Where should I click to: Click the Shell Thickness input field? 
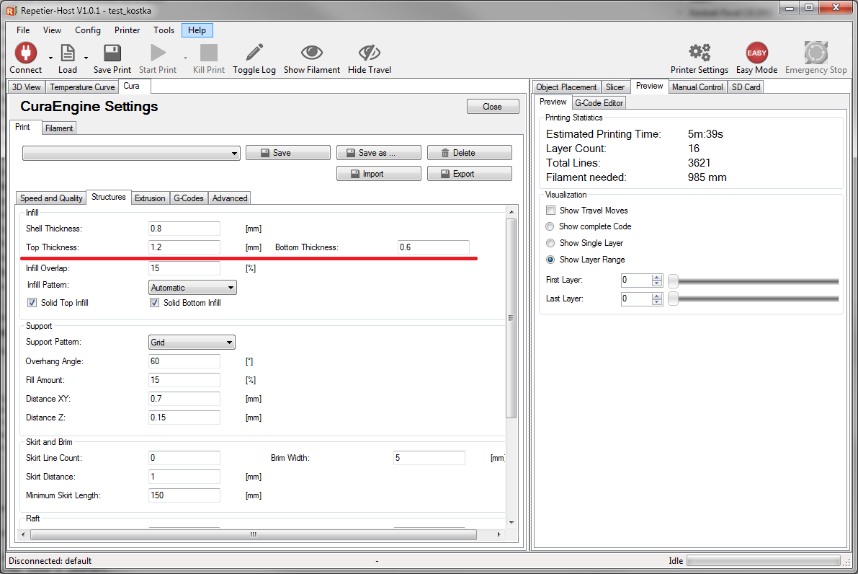(x=184, y=229)
